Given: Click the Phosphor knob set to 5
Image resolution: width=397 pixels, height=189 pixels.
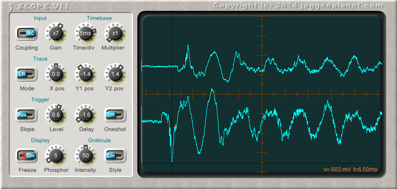Looking at the screenshot, I should (56, 156).
